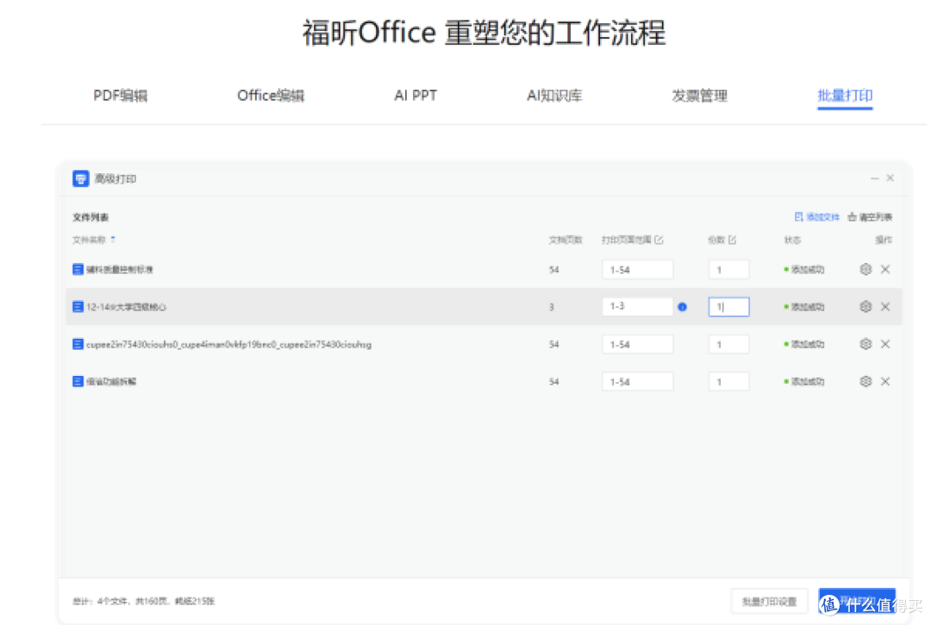The width and height of the screenshot is (931, 625).
Task: Click the copies field of the first row
Action: (x=728, y=270)
